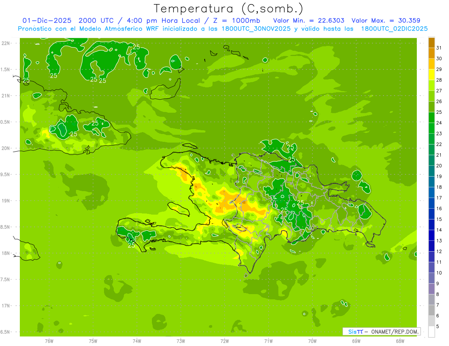Click the '1800UTC_30NOV2025' initialization time

(257, 29)
